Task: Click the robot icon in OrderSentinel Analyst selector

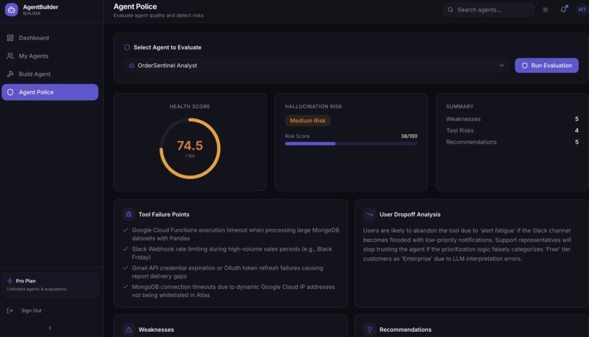Action: click(x=132, y=65)
